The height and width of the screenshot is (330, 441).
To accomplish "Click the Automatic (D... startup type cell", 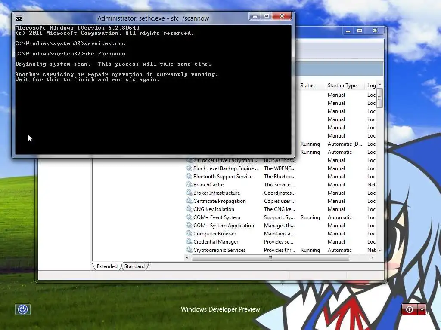I will coord(345,144).
